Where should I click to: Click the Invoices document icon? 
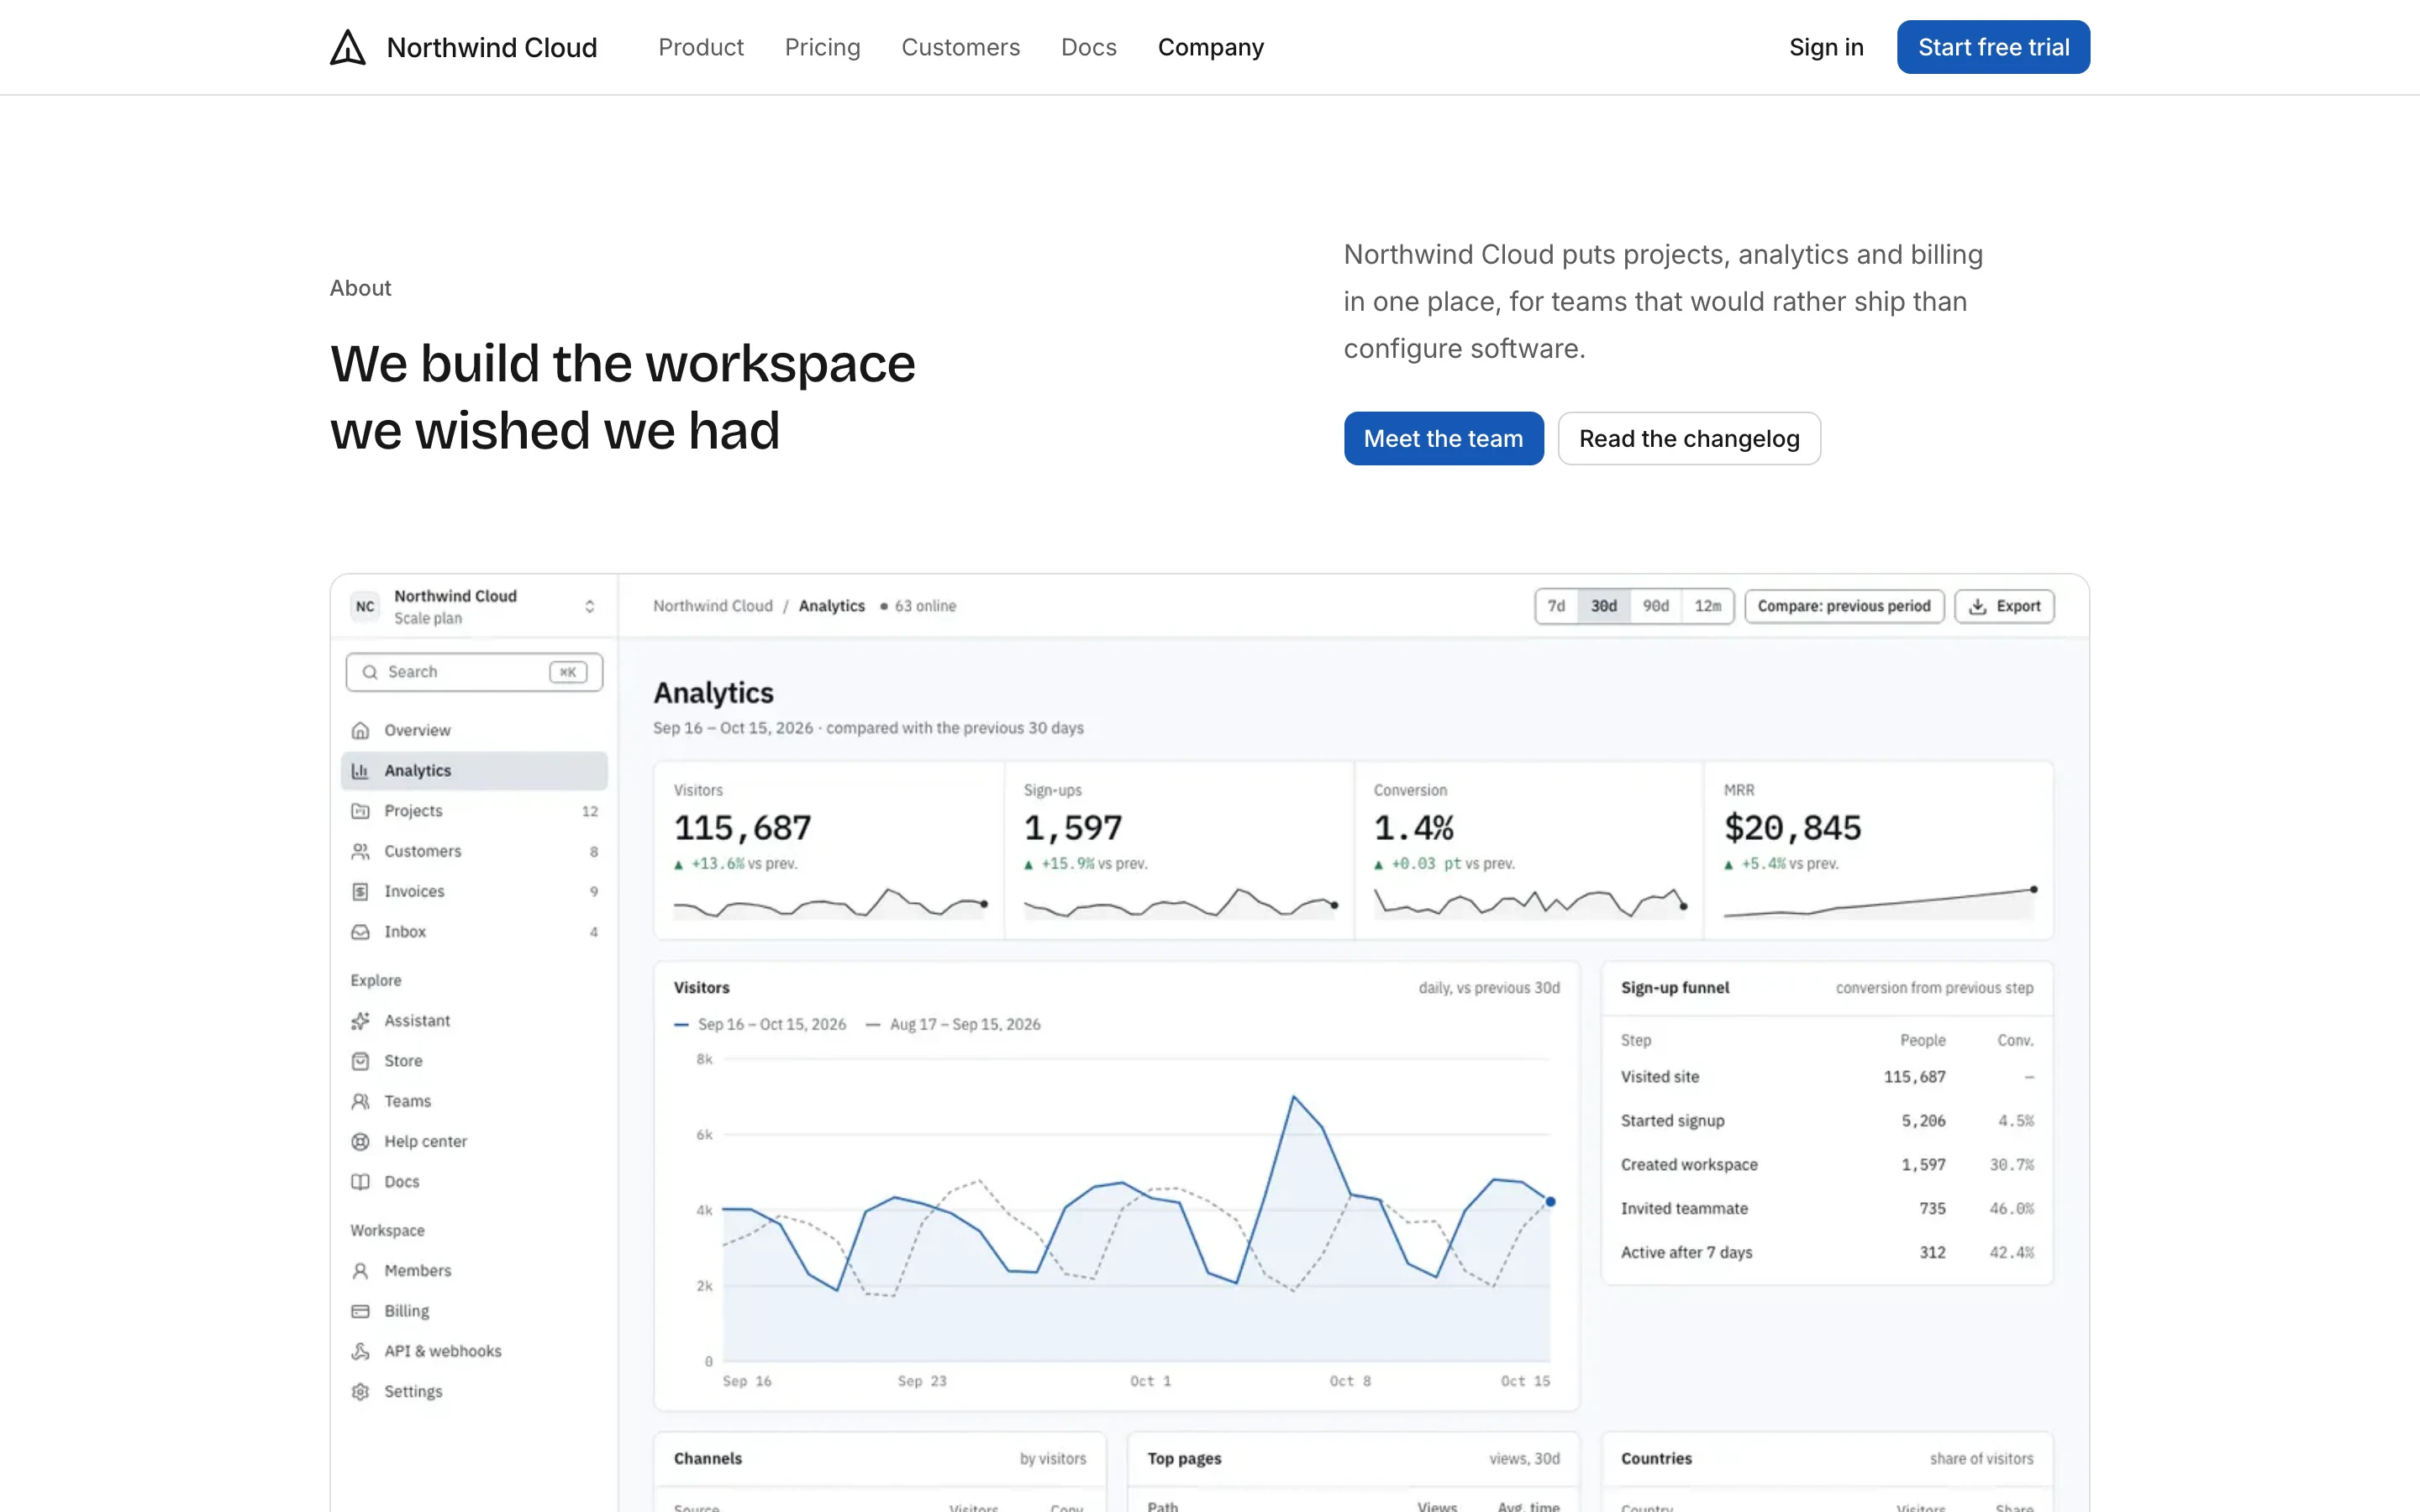click(360, 891)
